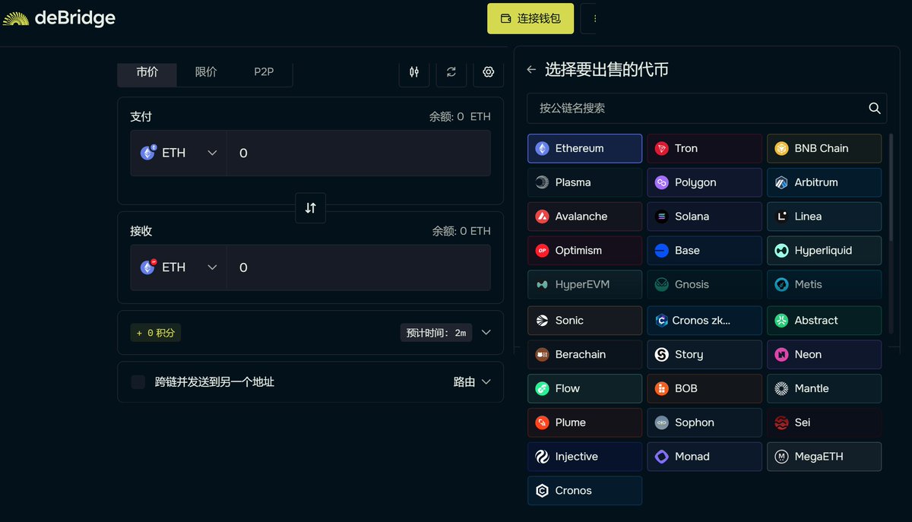
Task: Choose the Plasma chain
Action: click(x=584, y=182)
